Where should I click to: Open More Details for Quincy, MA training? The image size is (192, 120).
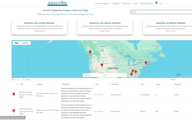click(x=99, y=111)
